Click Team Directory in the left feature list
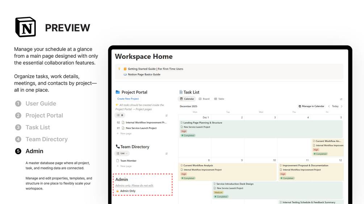The width and height of the screenshot is (364, 204). pos(47,139)
